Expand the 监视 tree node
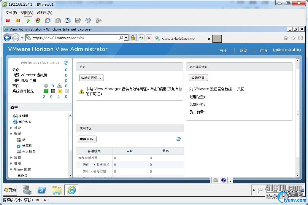 coord(11,158)
